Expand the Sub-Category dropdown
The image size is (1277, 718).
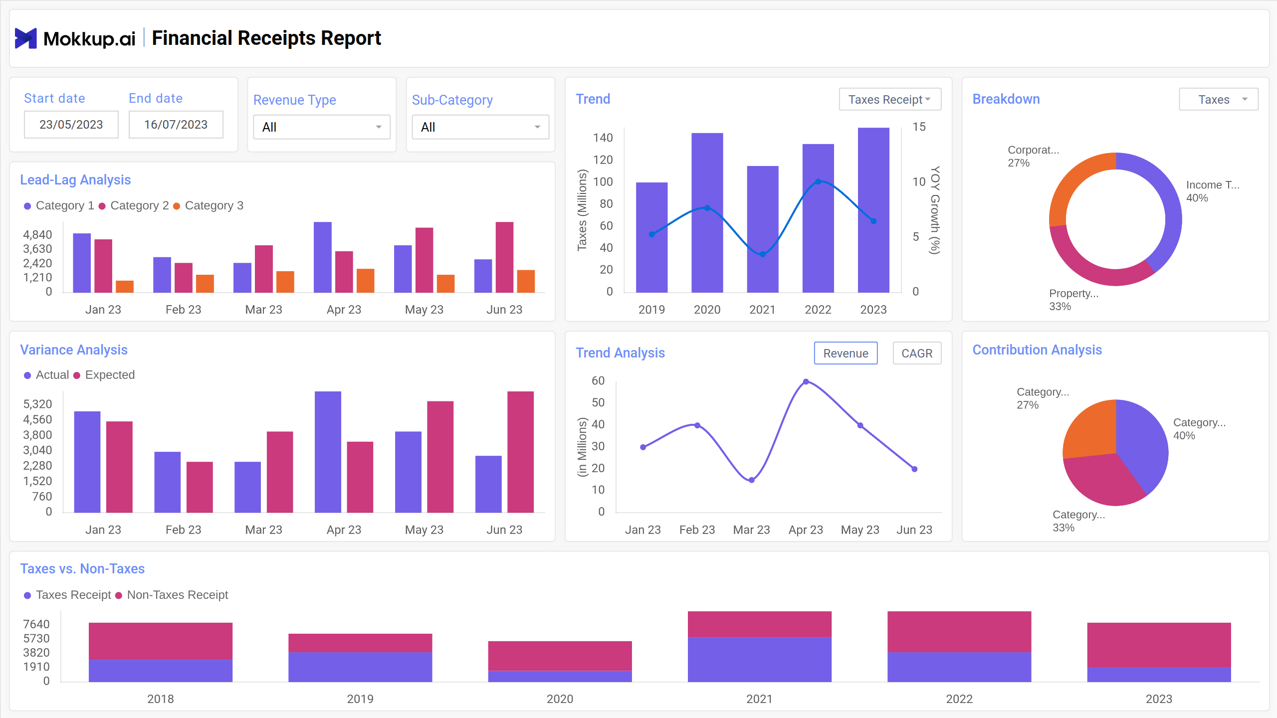pos(480,127)
